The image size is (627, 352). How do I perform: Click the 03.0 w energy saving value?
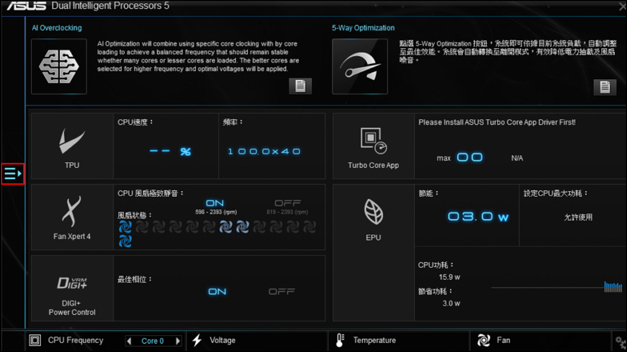tap(478, 217)
